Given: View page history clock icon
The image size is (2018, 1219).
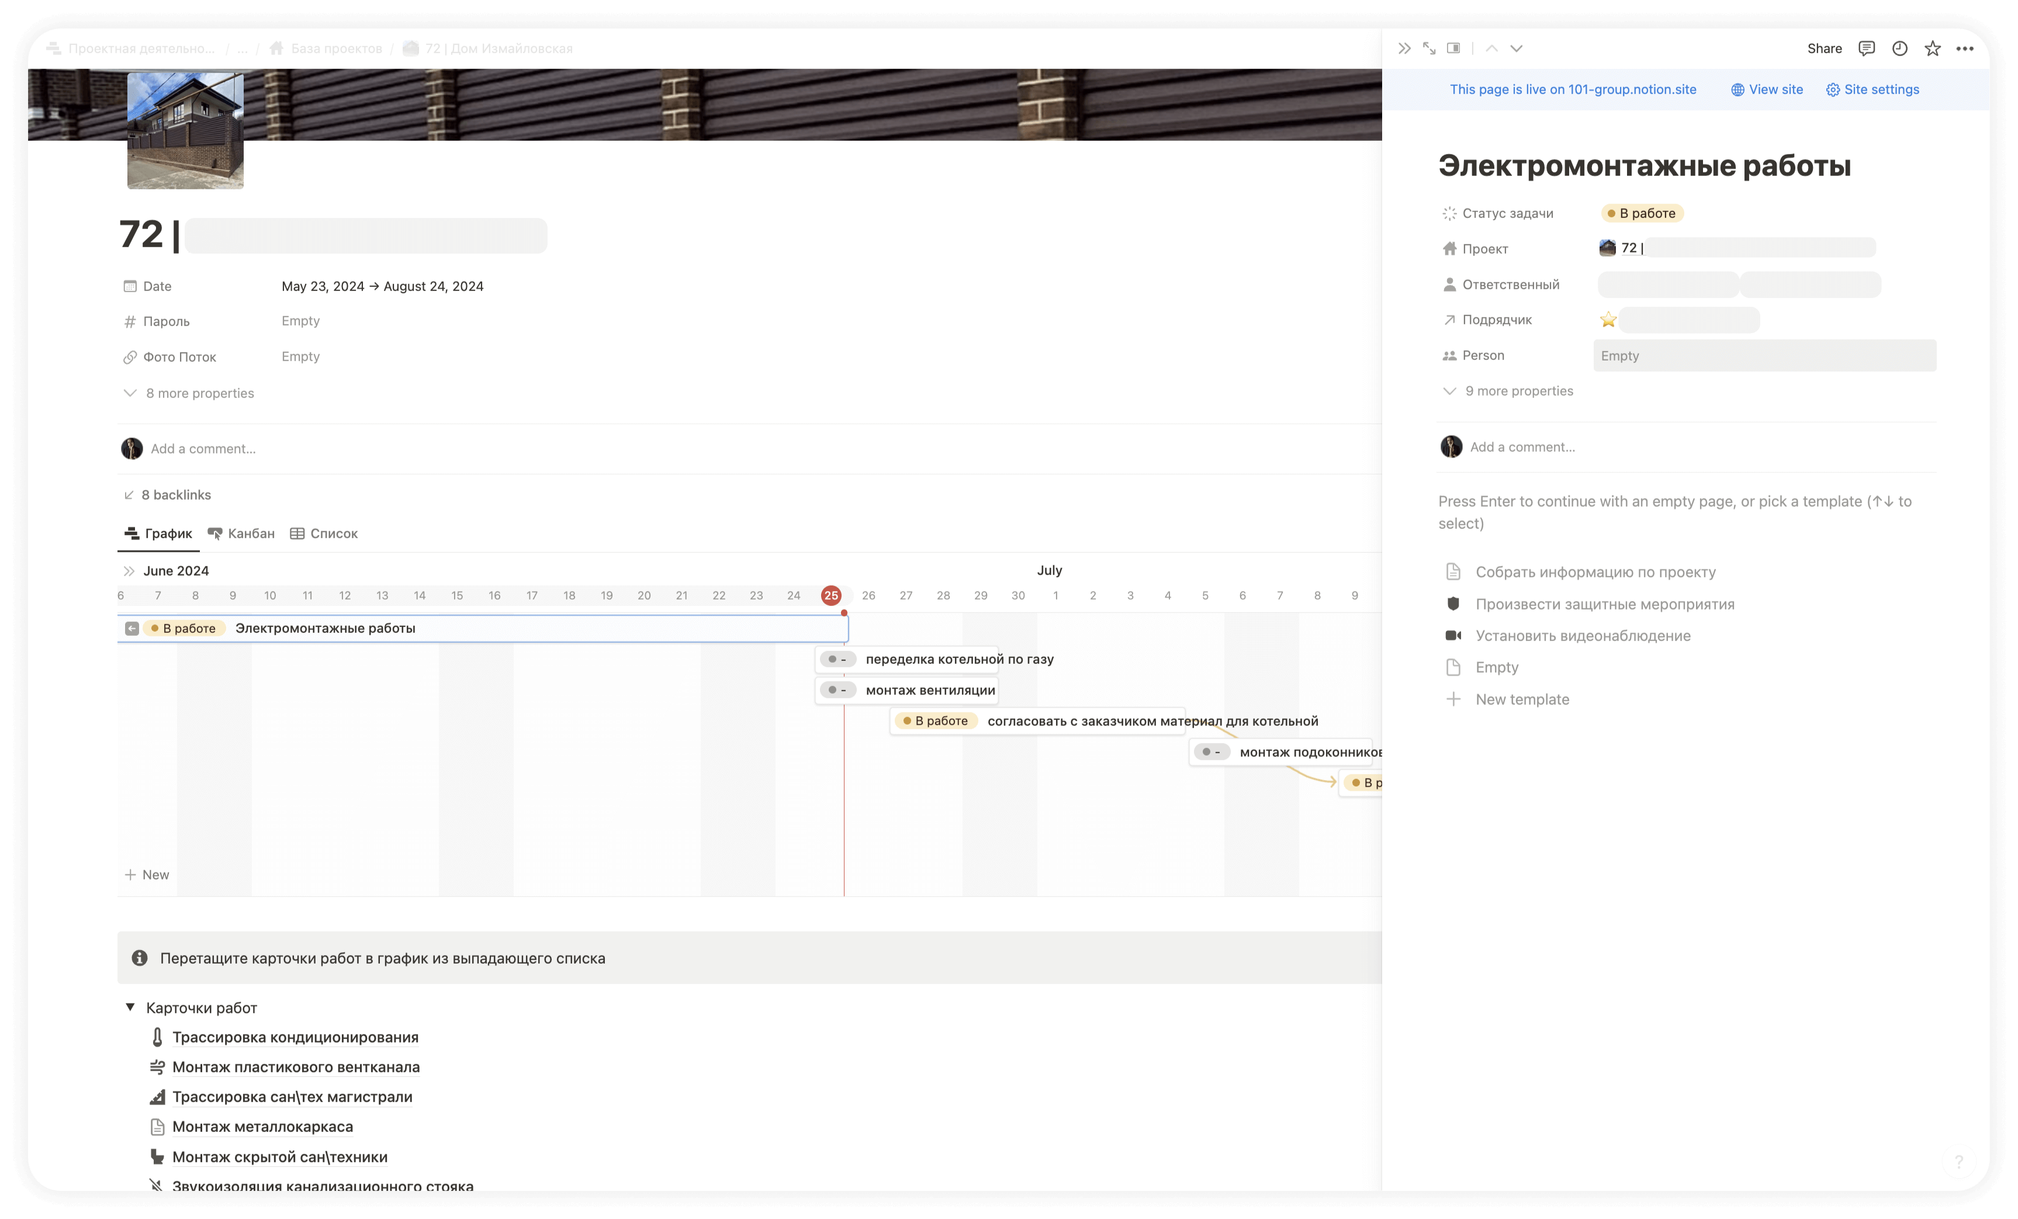Looking at the screenshot, I should (x=1899, y=49).
